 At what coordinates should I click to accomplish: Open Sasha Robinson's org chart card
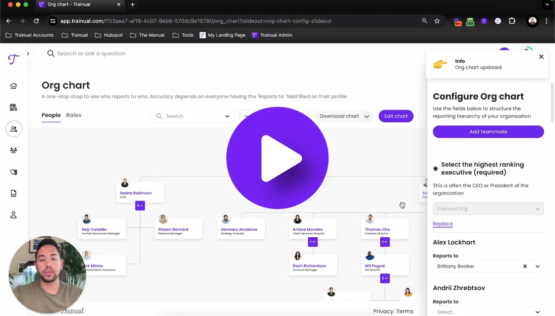pyautogui.click(x=140, y=192)
